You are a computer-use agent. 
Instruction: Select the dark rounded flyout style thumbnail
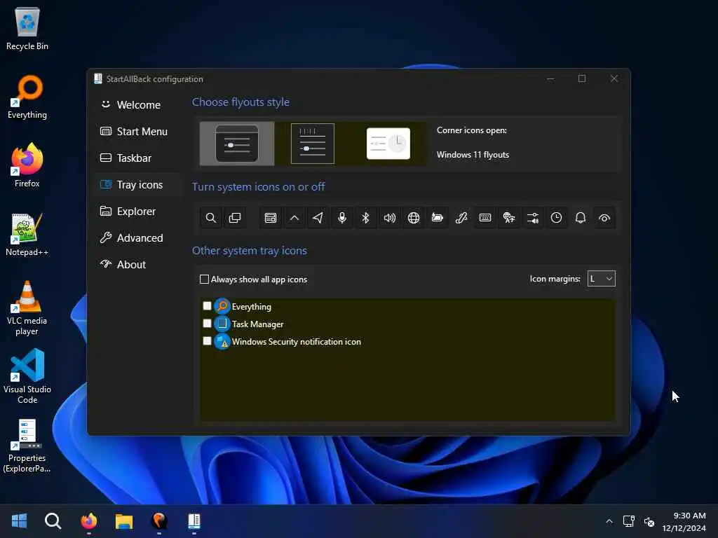(237, 144)
